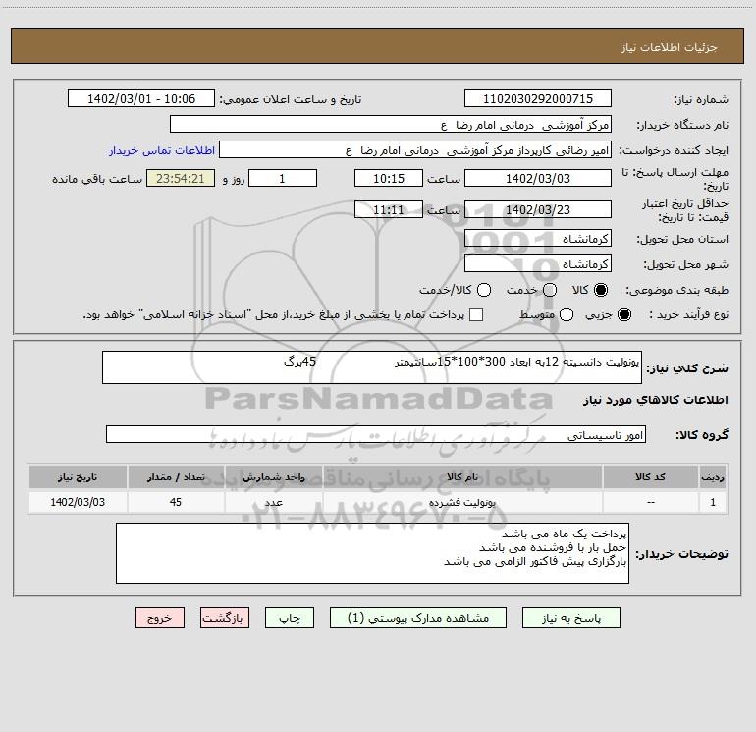Click the خروج exit button

pos(160,618)
